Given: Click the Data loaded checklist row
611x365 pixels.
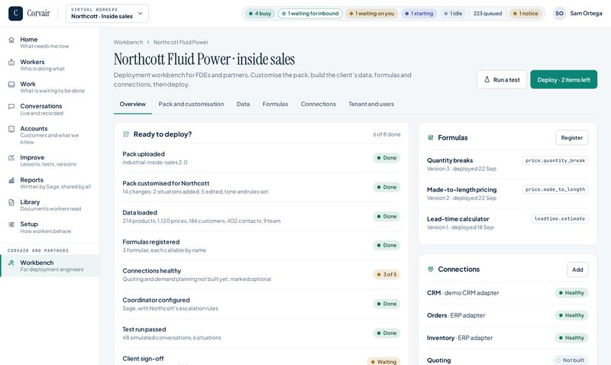Looking at the screenshot, I should pos(261,216).
